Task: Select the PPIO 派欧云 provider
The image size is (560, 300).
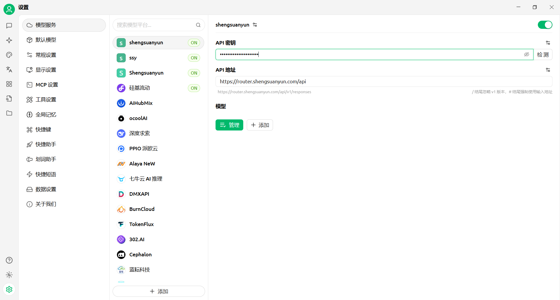Action: click(158, 149)
